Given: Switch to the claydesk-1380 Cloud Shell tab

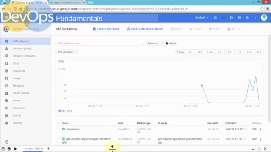Looking at the screenshot, I should [32, 149].
